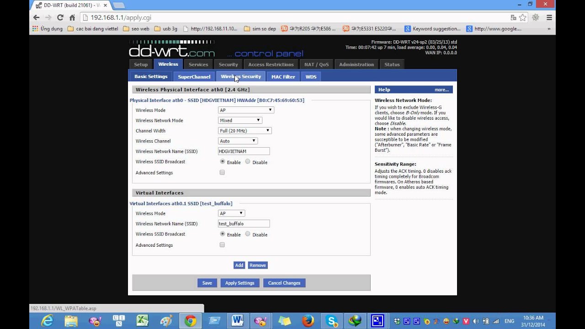
Task: Switch to the WDS sub-tab
Action: click(x=311, y=76)
